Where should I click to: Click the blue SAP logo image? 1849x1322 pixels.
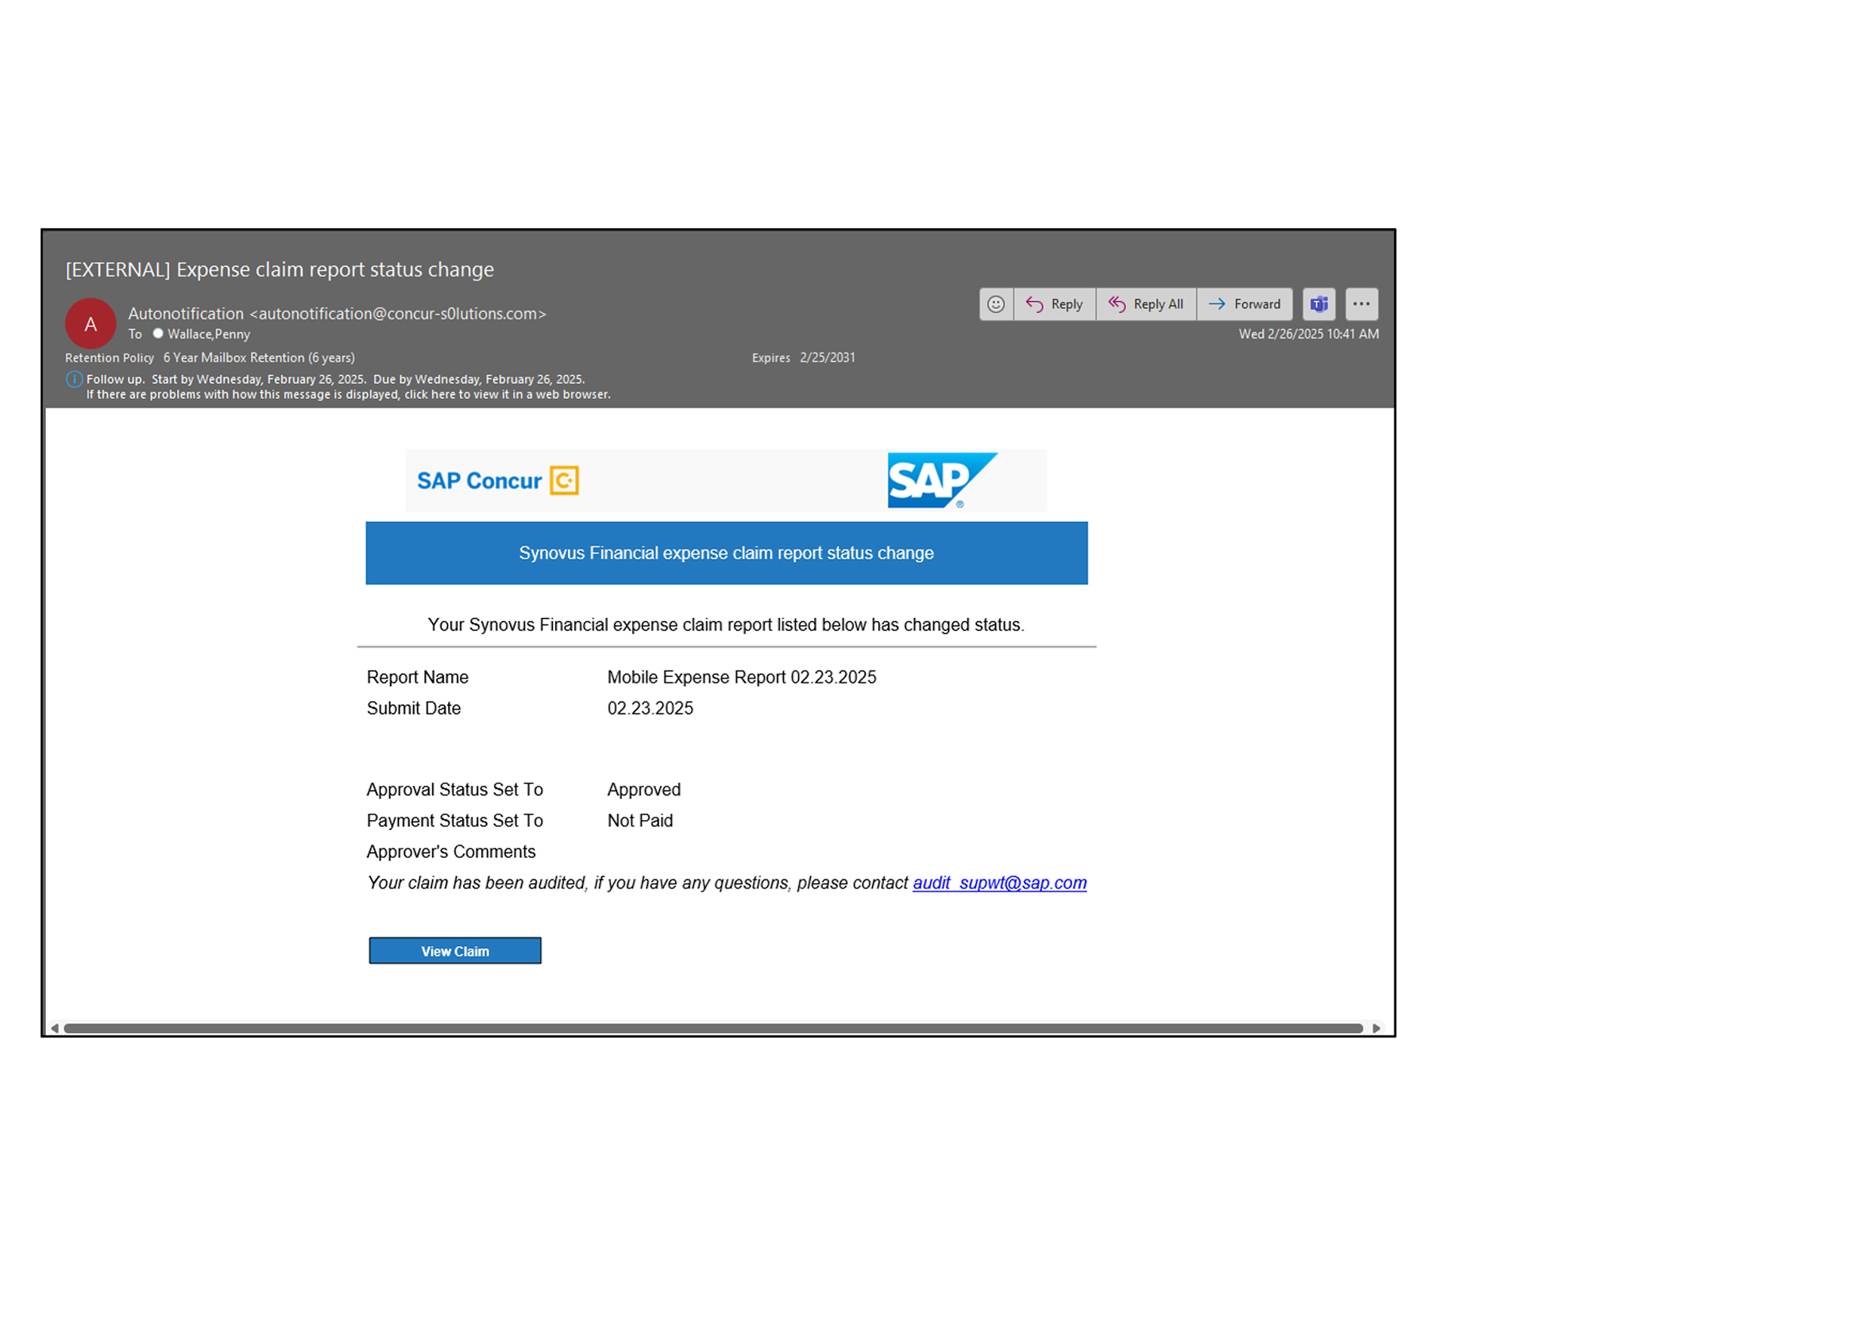point(940,481)
